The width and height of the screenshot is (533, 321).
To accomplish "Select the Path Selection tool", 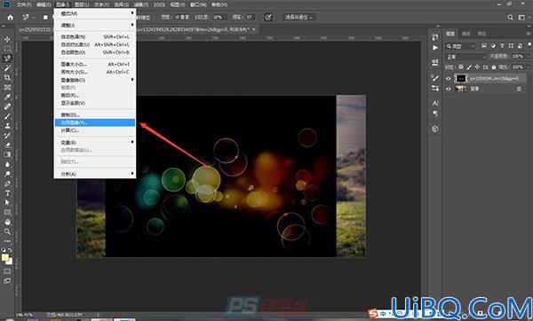I will pos(7,202).
